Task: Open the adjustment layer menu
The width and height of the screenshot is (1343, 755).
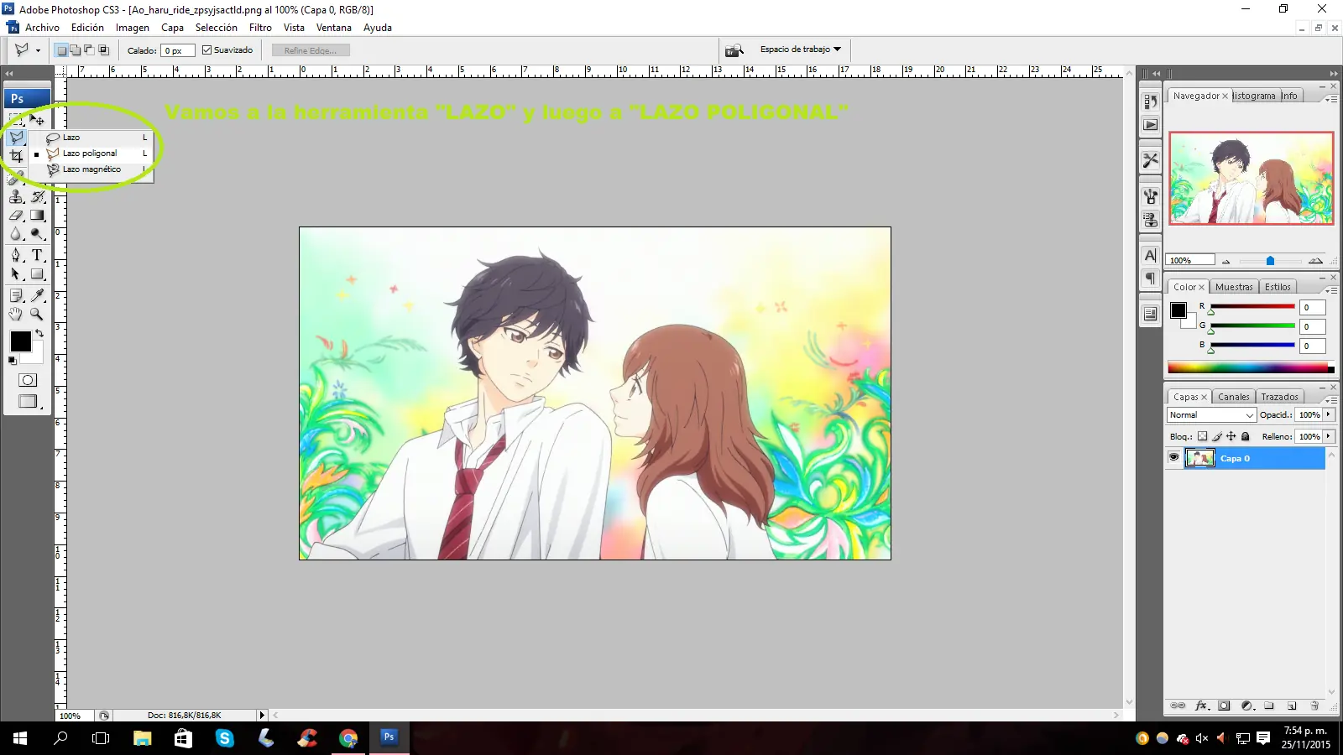Action: pos(1247,706)
